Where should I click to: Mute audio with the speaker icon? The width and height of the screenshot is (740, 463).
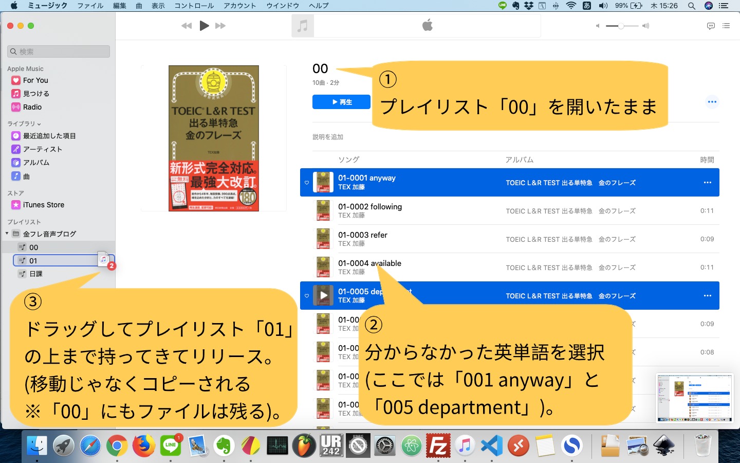[597, 25]
